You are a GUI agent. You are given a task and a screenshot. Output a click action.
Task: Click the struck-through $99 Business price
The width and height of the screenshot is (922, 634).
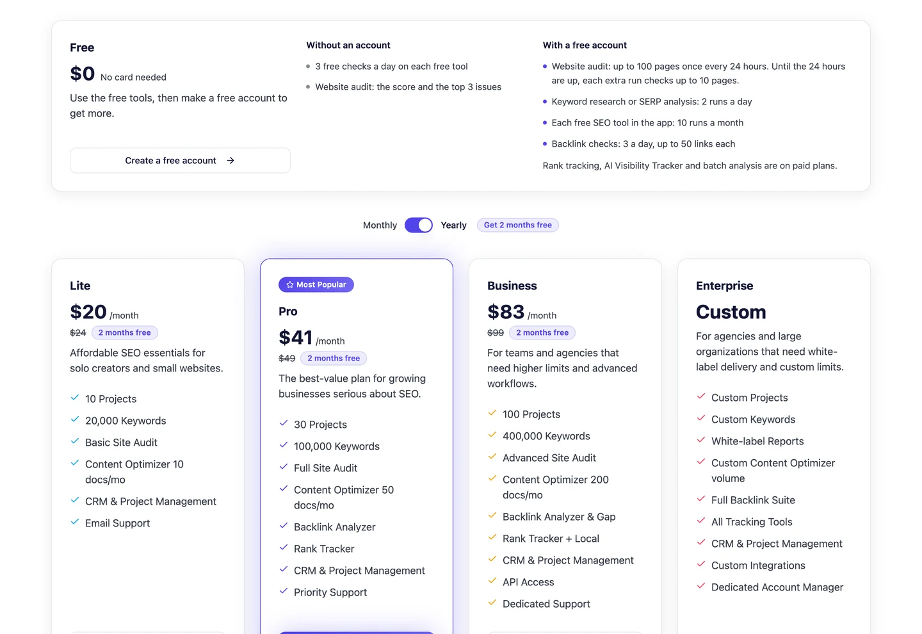pos(496,333)
